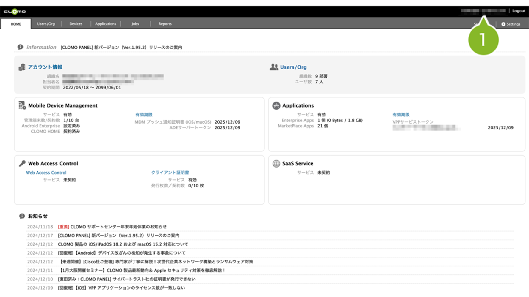Click the account information building icon

(22, 67)
